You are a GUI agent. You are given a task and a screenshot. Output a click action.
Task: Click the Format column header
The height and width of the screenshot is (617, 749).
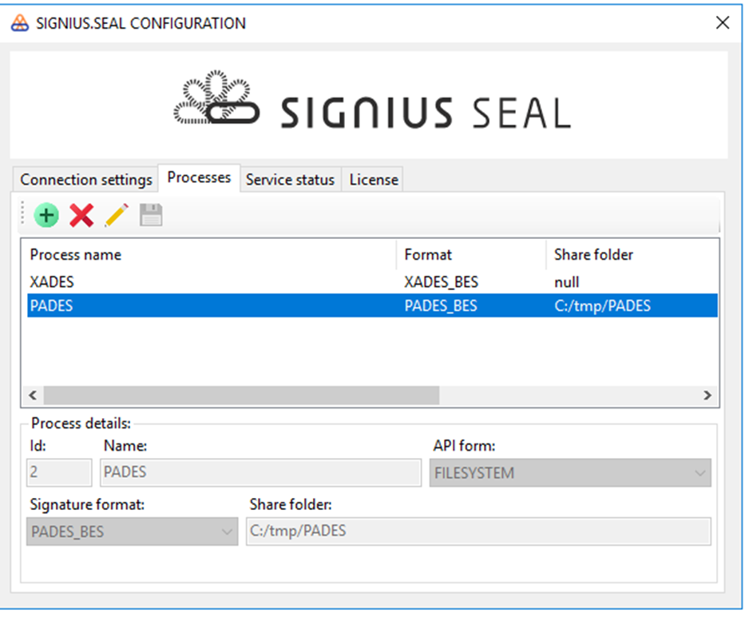(x=428, y=255)
